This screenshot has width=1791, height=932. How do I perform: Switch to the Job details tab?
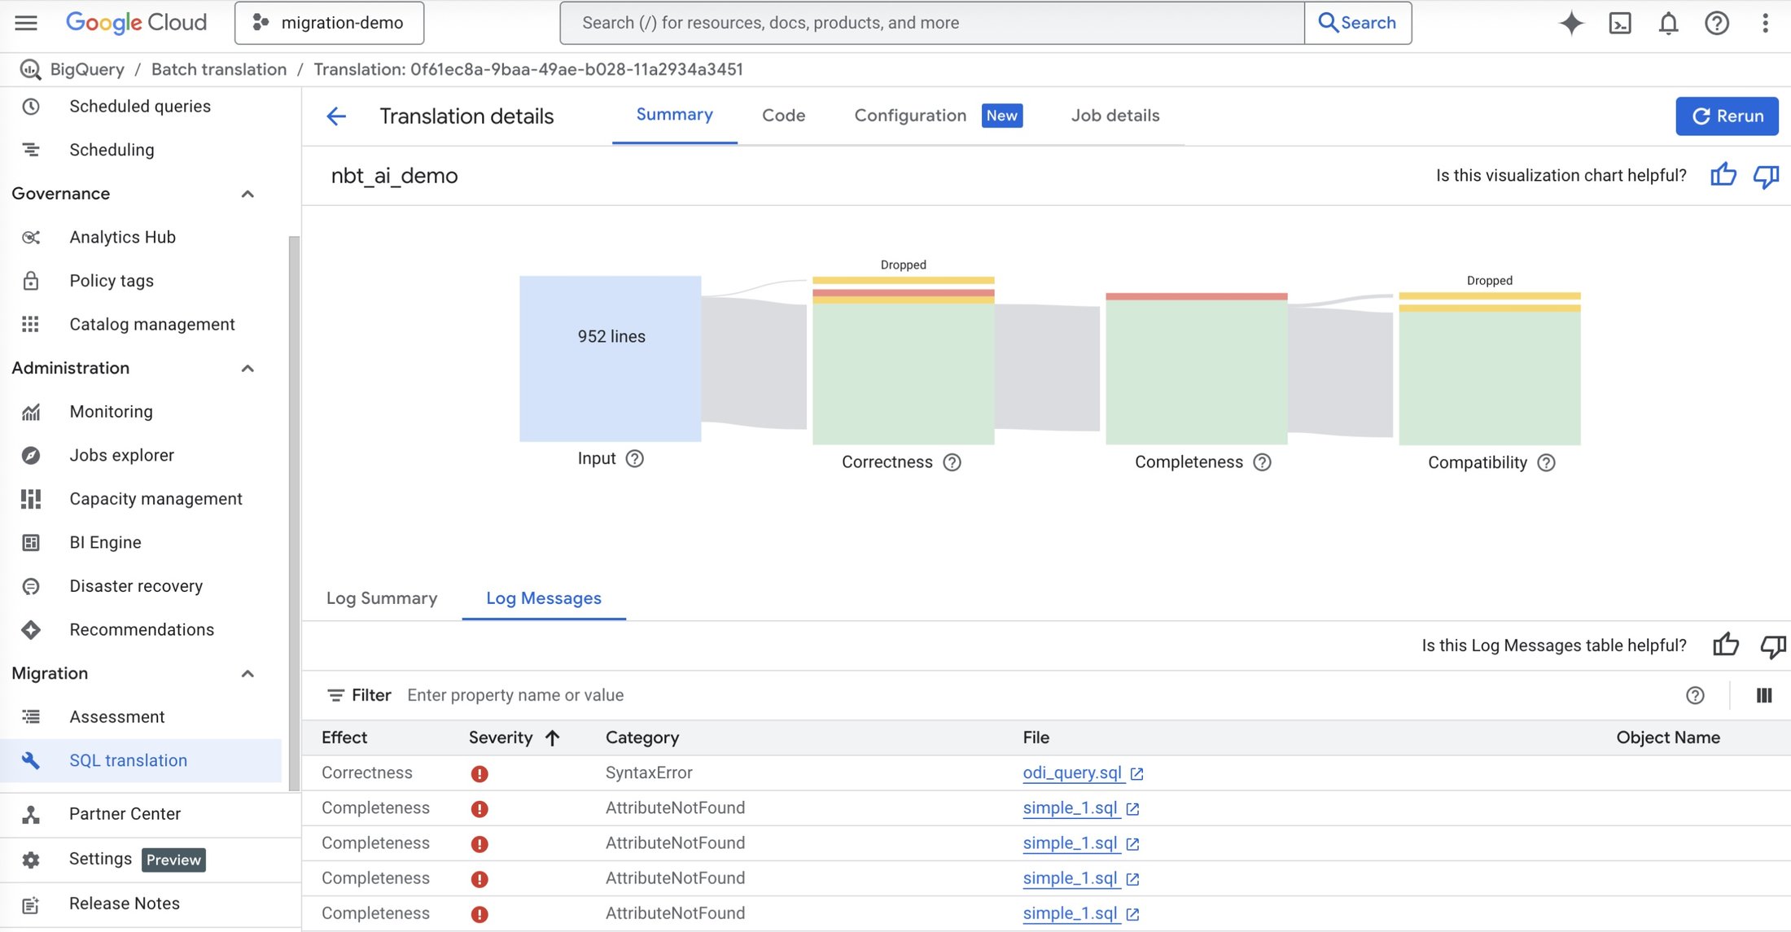pos(1115,116)
